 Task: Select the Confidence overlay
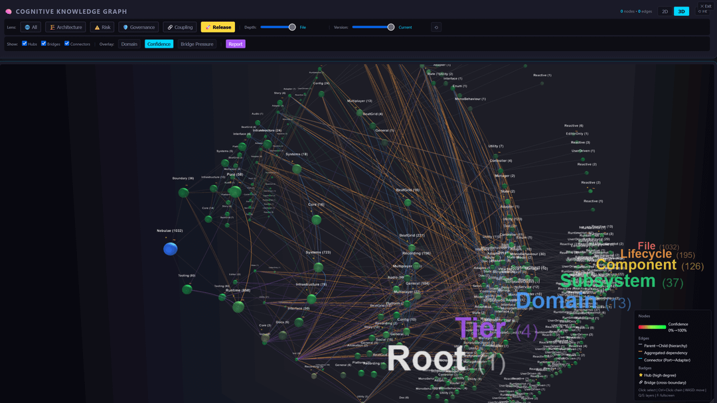(x=159, y=44)
